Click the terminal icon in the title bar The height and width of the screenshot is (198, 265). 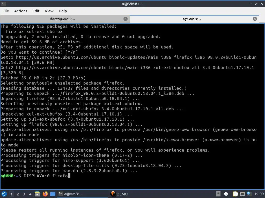[x=4, y=4]
